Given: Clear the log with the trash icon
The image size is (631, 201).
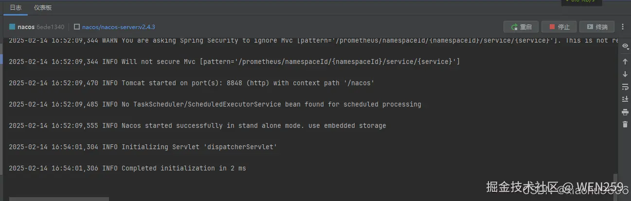Looking at the screenshot, I should [x=625, y=124].
